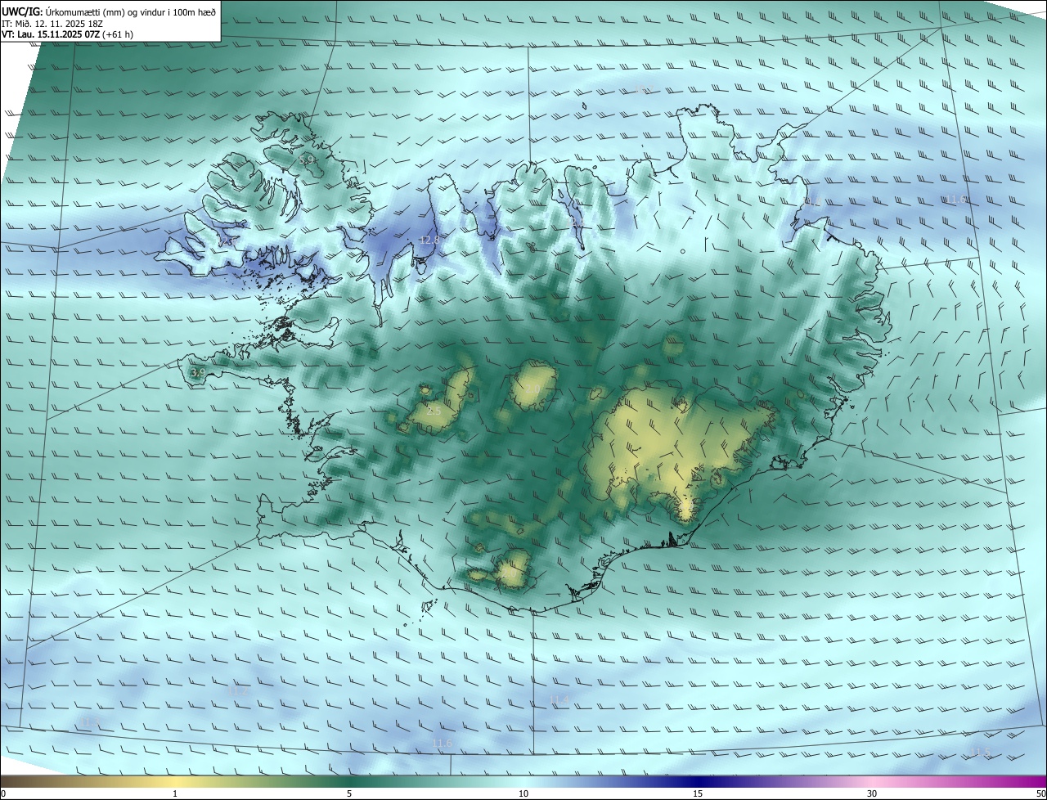Click the 12.8 value label on the map
This screenshot has width=1047, height=800.
429,240
